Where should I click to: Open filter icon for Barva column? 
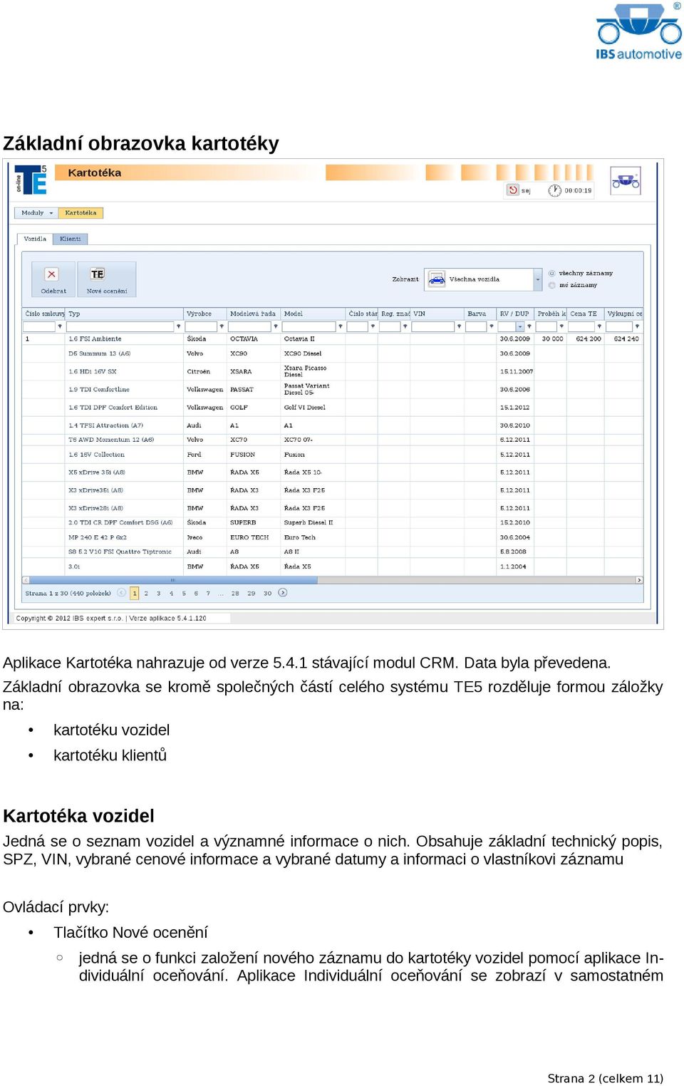(x=491, y=326)
